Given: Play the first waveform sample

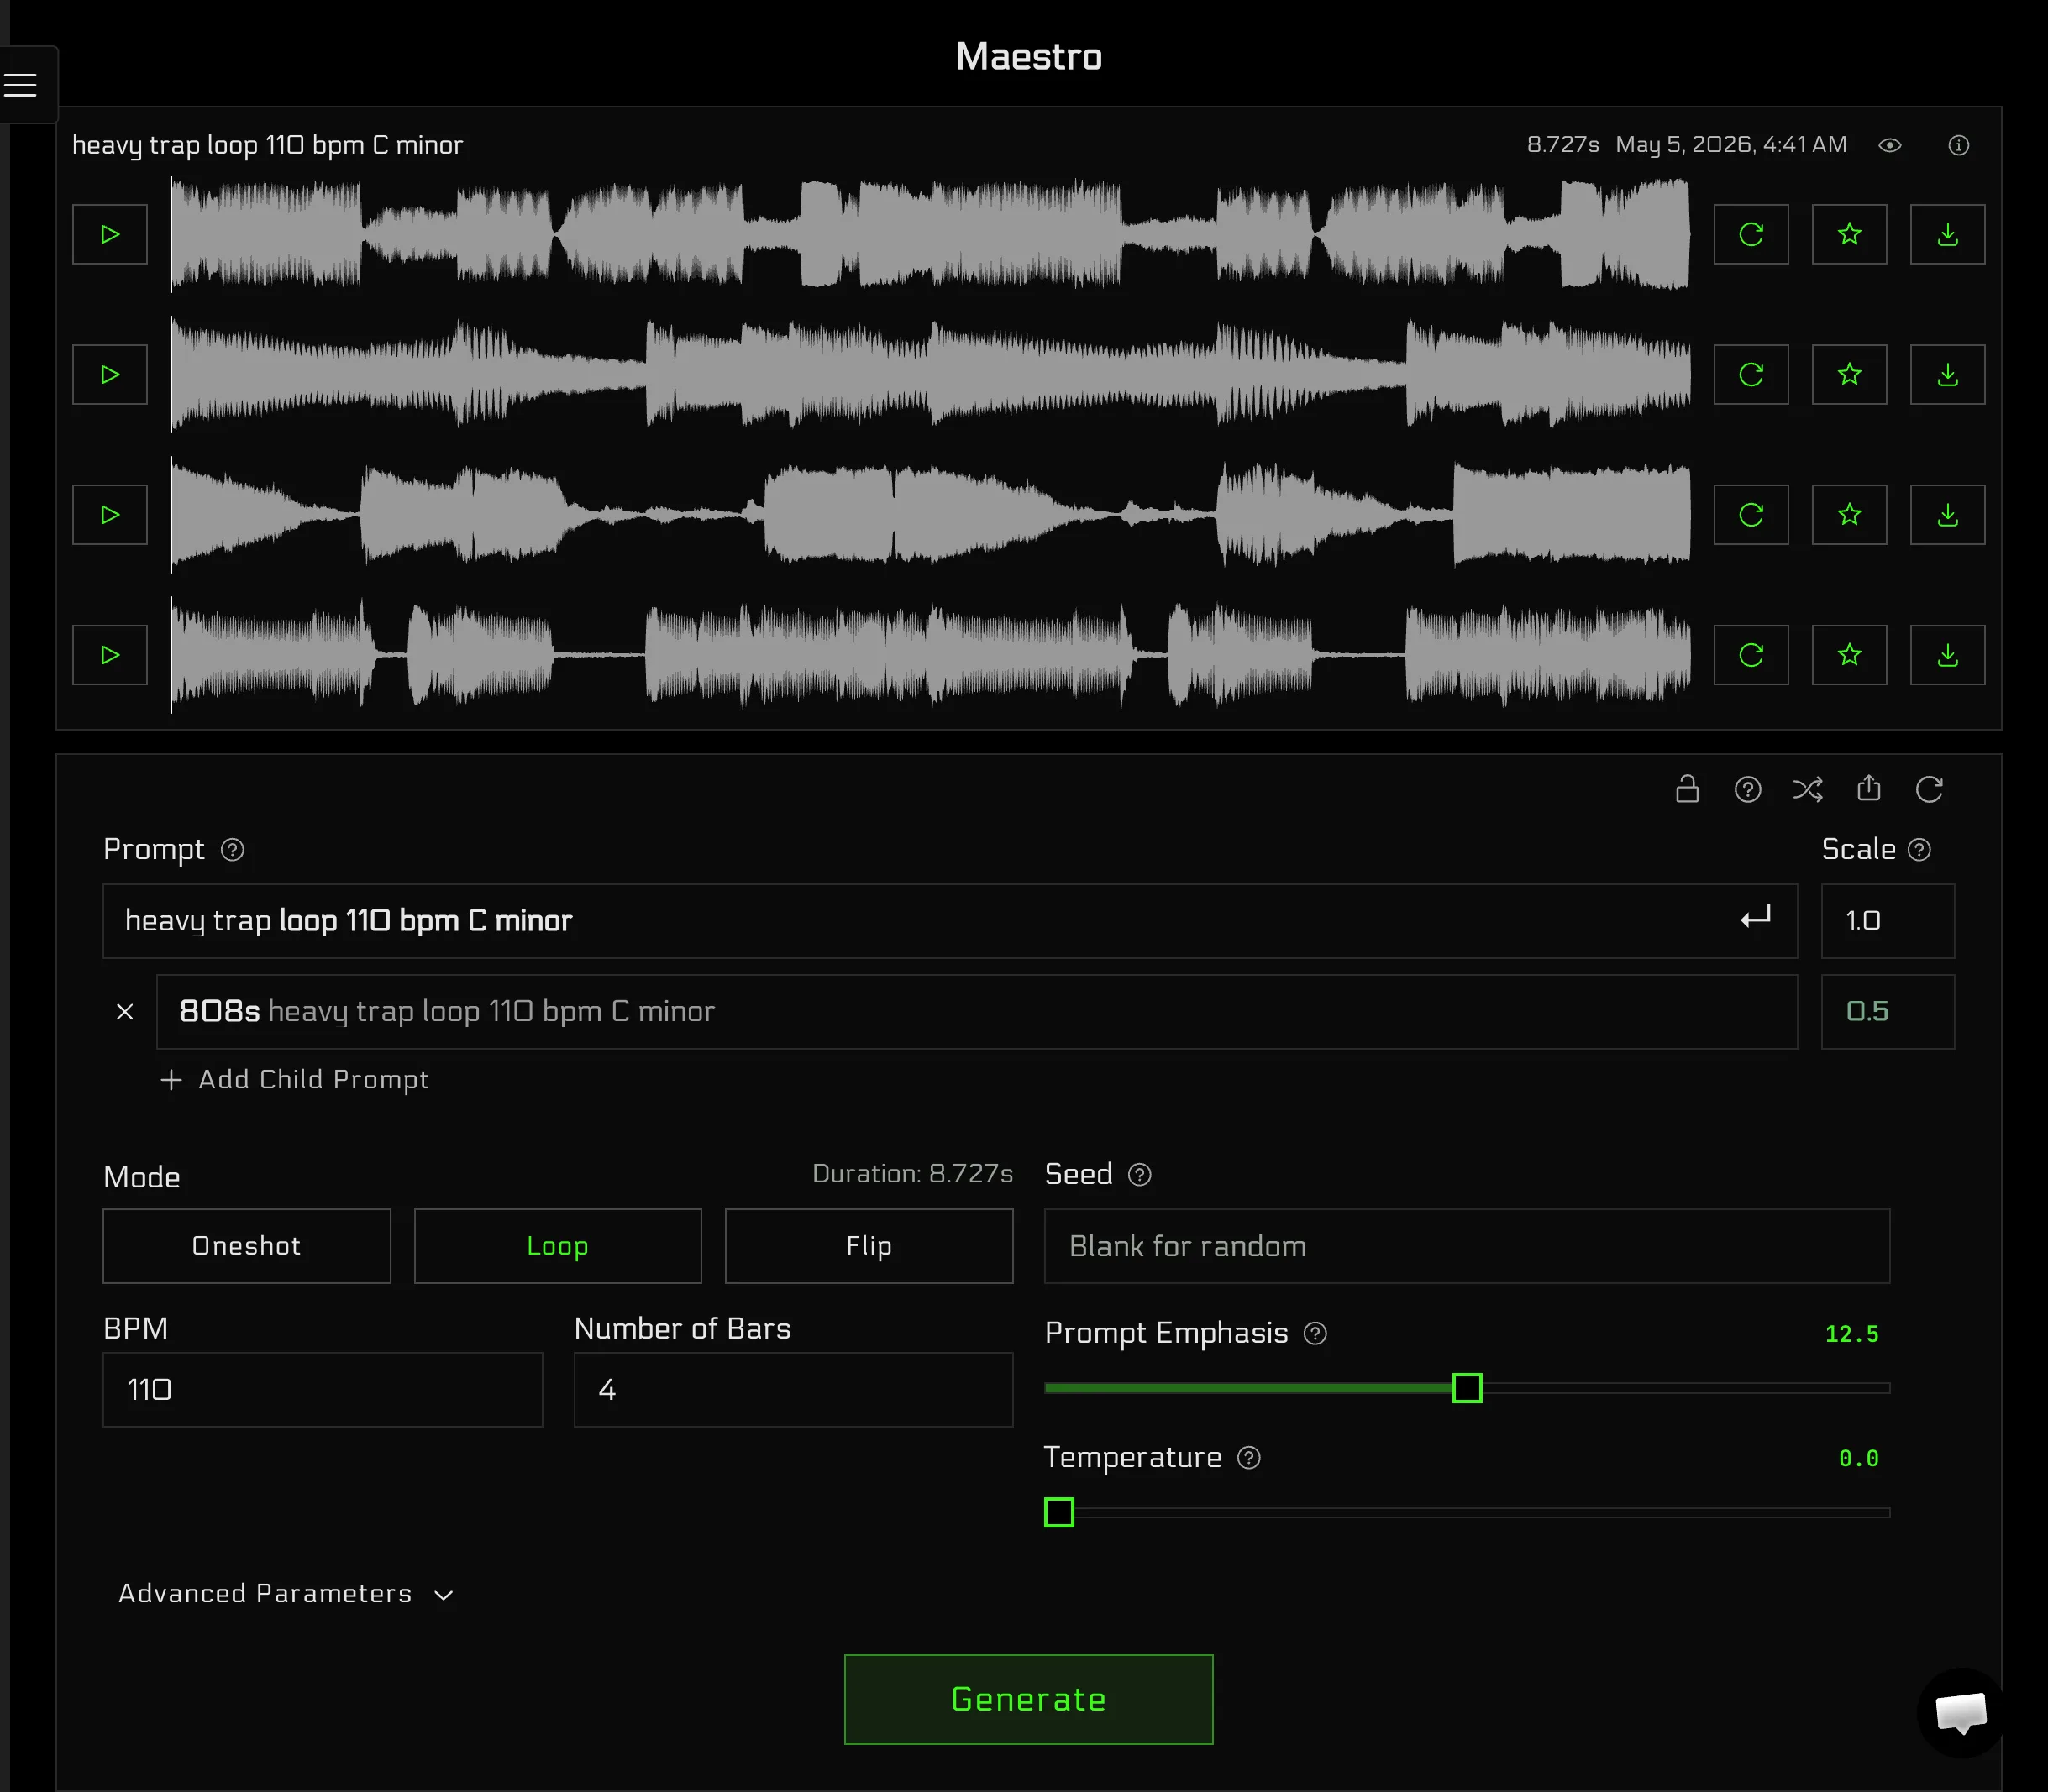Looking at the screenshot, I should (110, 234).
